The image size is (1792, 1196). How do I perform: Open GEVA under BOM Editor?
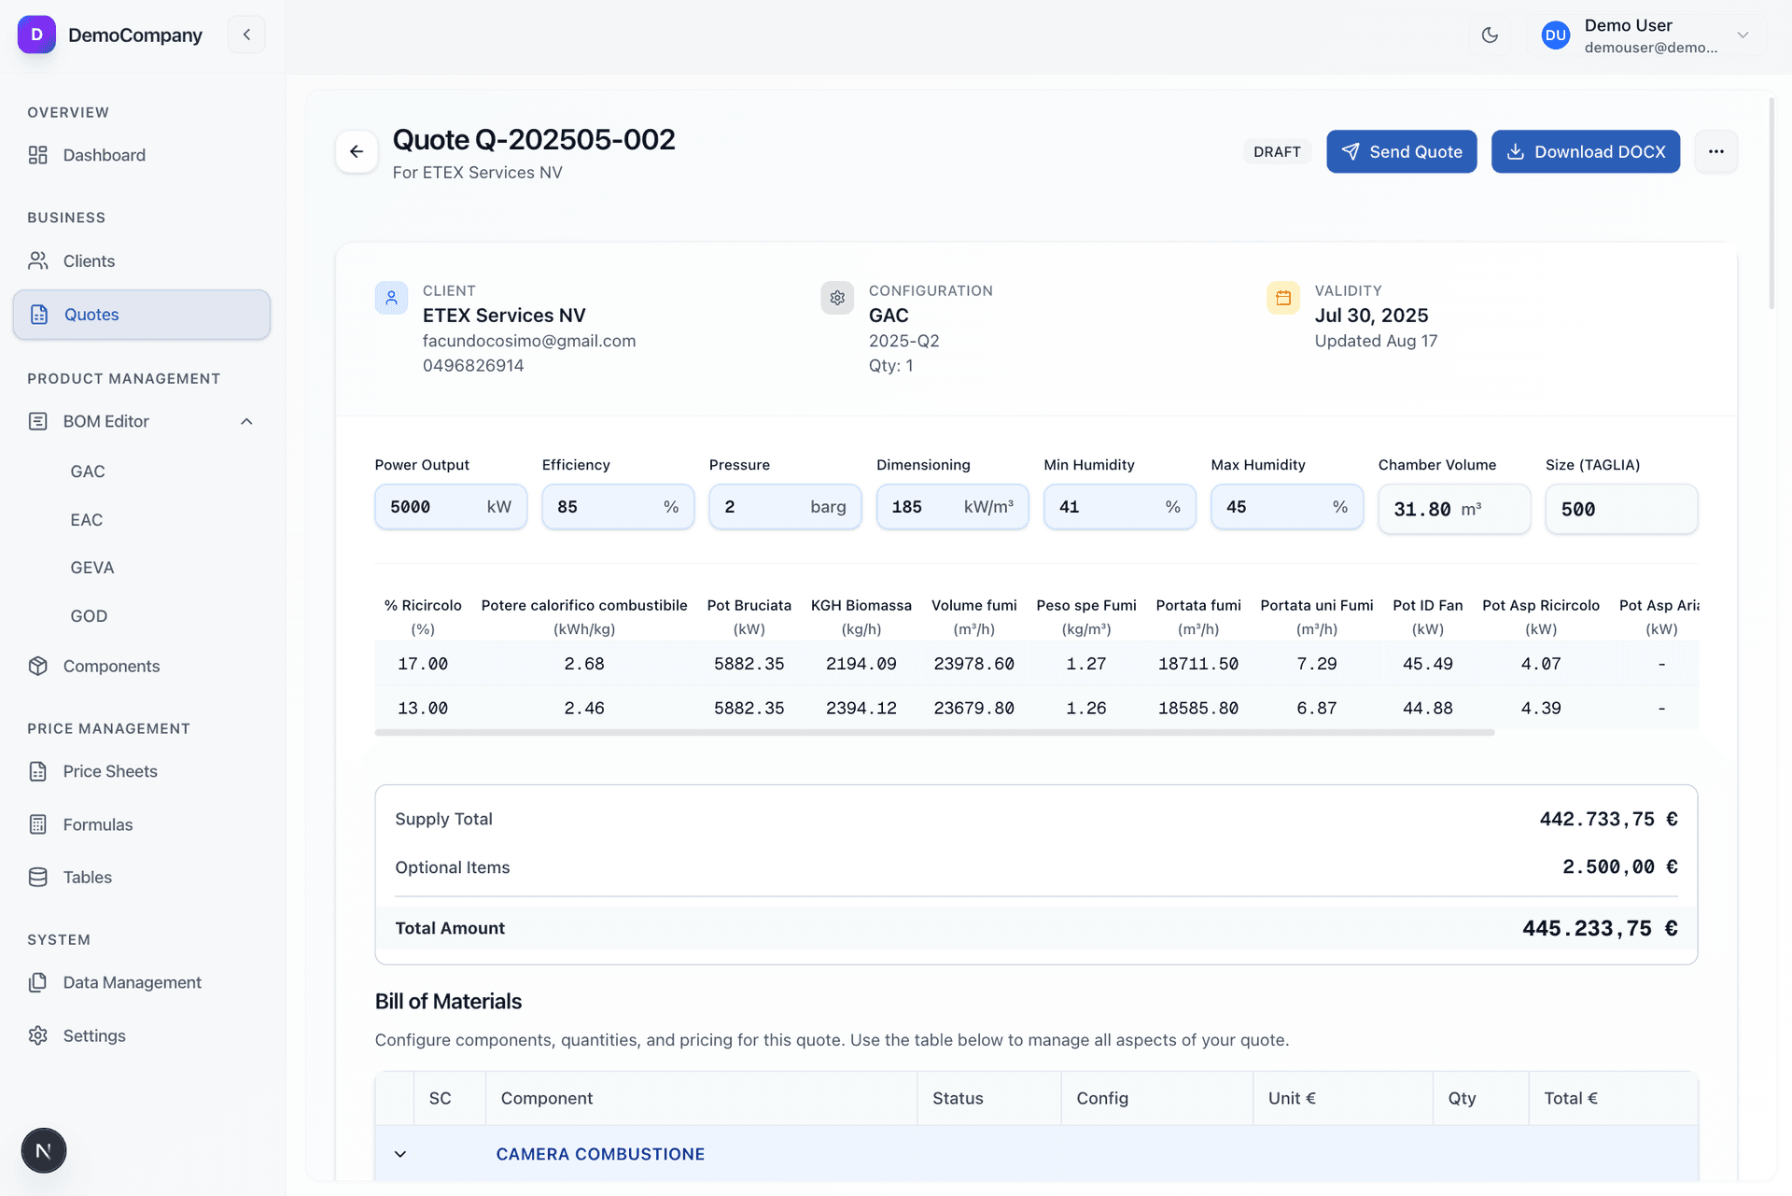point(92,568)
